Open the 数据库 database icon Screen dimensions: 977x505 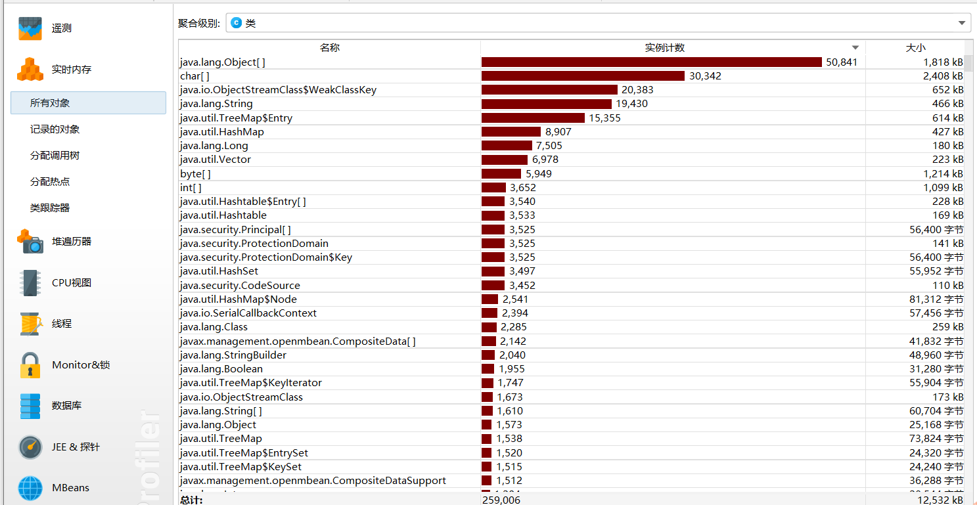tap(30, 406)
